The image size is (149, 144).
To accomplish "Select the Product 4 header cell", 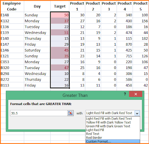I will (125, 6).
